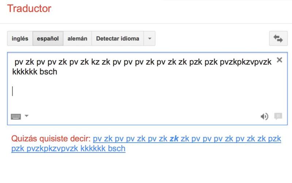
Task: Click the grey speech bubble icon
Action: pos(278,116)
